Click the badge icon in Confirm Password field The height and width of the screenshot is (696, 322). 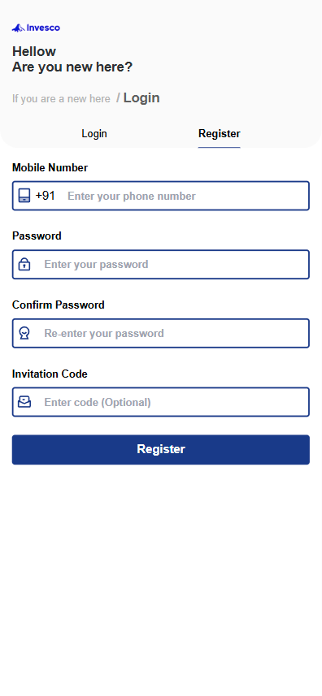[24, 333]
